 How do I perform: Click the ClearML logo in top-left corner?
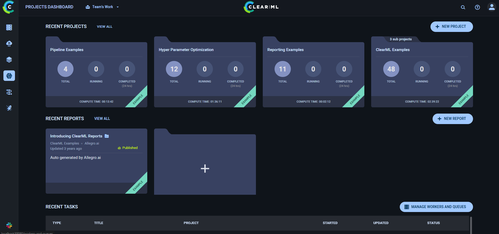click(x=8, y=7)
